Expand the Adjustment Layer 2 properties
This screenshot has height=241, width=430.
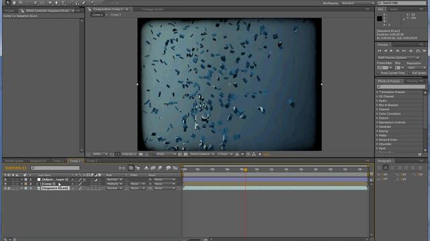click(21, 179)
